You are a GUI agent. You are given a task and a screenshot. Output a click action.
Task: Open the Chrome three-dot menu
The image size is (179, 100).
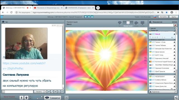click(176, 12)
